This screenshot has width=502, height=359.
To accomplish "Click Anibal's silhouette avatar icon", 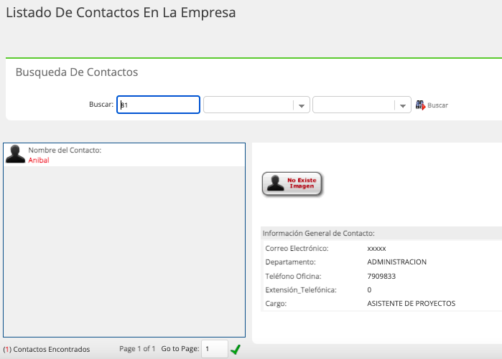I will coord(15,154).
